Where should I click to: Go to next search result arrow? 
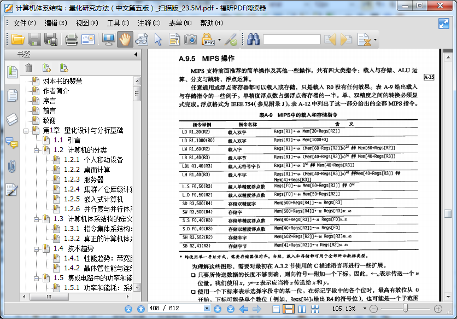click(x=346, y=39)
